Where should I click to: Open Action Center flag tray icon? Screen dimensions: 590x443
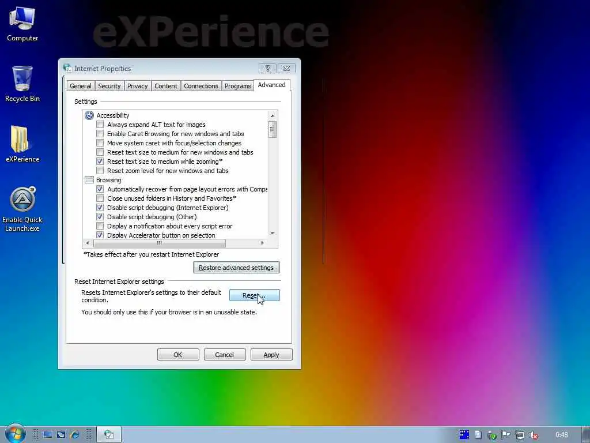(506, 435)
